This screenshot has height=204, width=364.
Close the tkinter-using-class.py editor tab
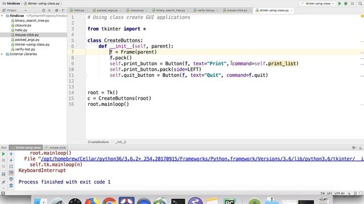point(291,10)
